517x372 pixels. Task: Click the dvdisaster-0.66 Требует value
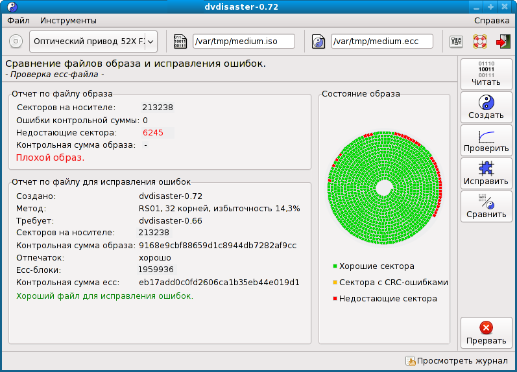pyautogui.click(x=171, y=221)
